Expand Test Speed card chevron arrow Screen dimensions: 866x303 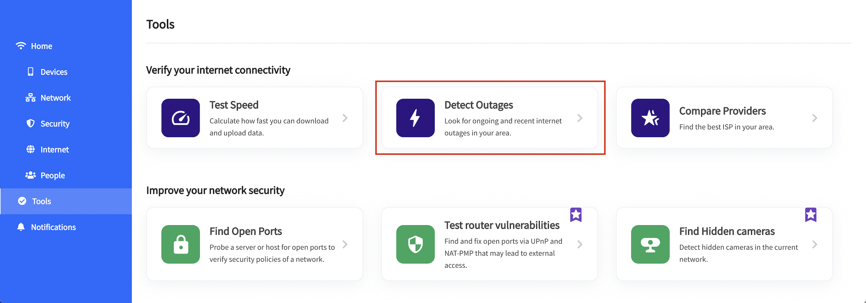point(345,118)
